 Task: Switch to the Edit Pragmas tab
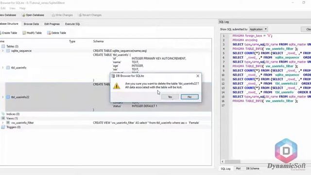pyautogui.click(x=52, y=24)
